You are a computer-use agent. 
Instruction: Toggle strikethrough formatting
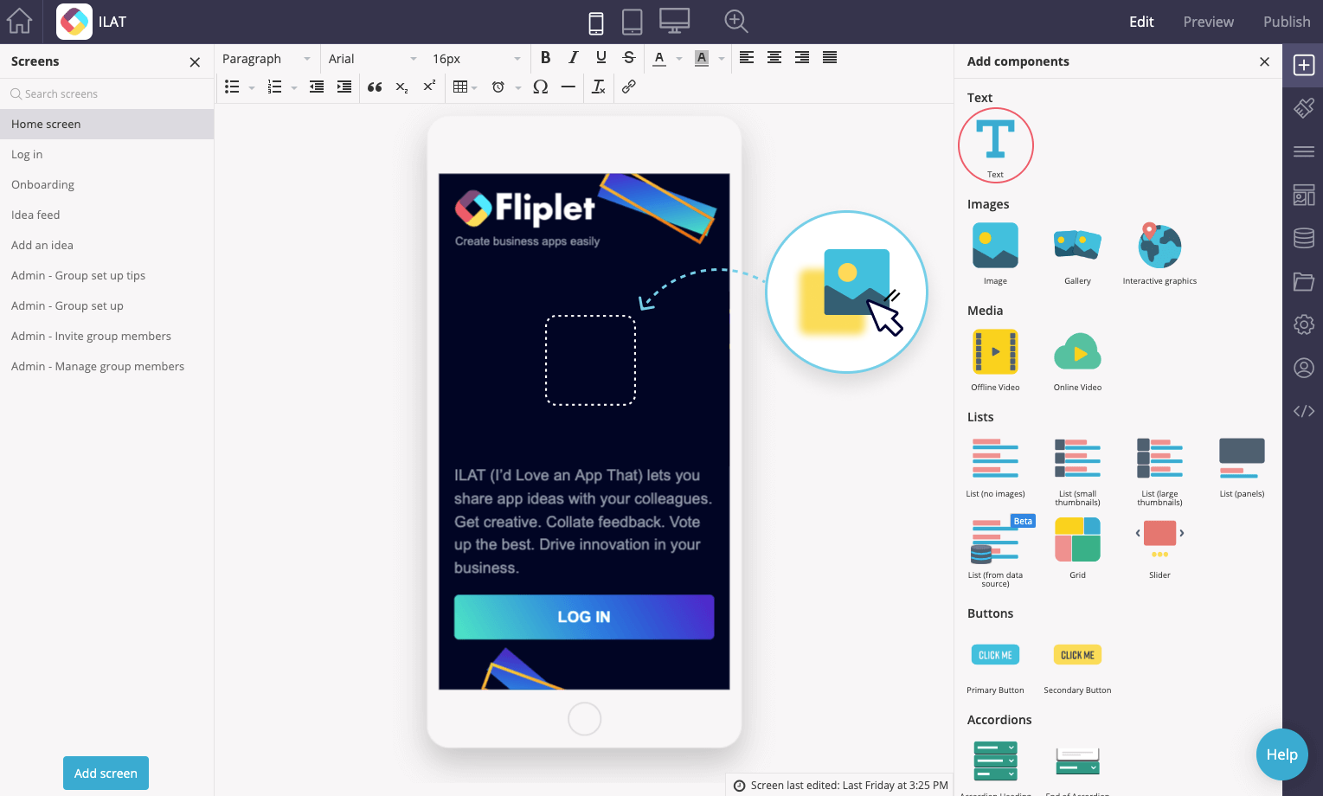[629, 58]
